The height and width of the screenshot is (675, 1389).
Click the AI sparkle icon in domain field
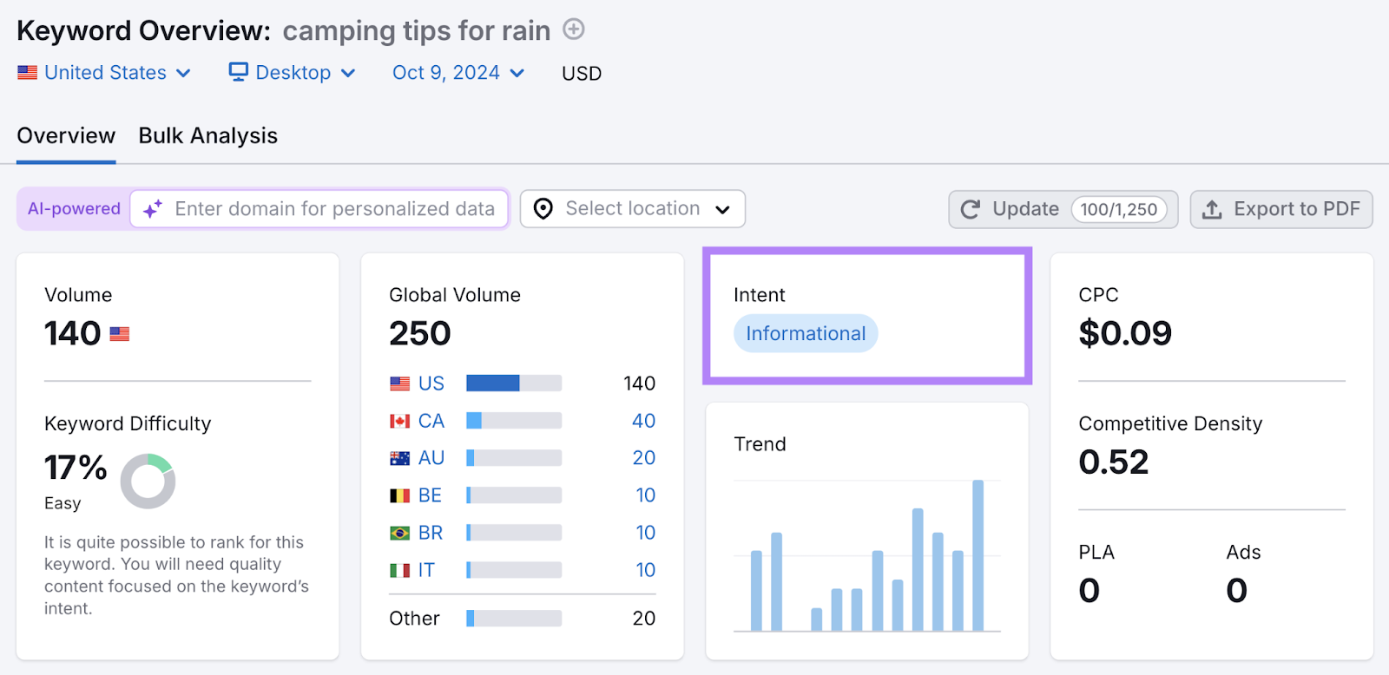click(153, 208)
